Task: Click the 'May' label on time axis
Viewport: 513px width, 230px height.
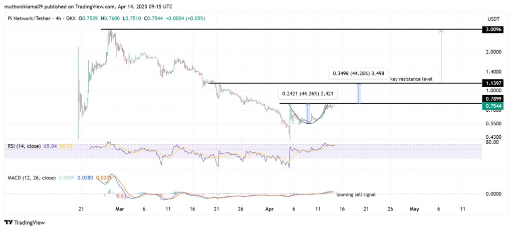Action: point(414,208)
